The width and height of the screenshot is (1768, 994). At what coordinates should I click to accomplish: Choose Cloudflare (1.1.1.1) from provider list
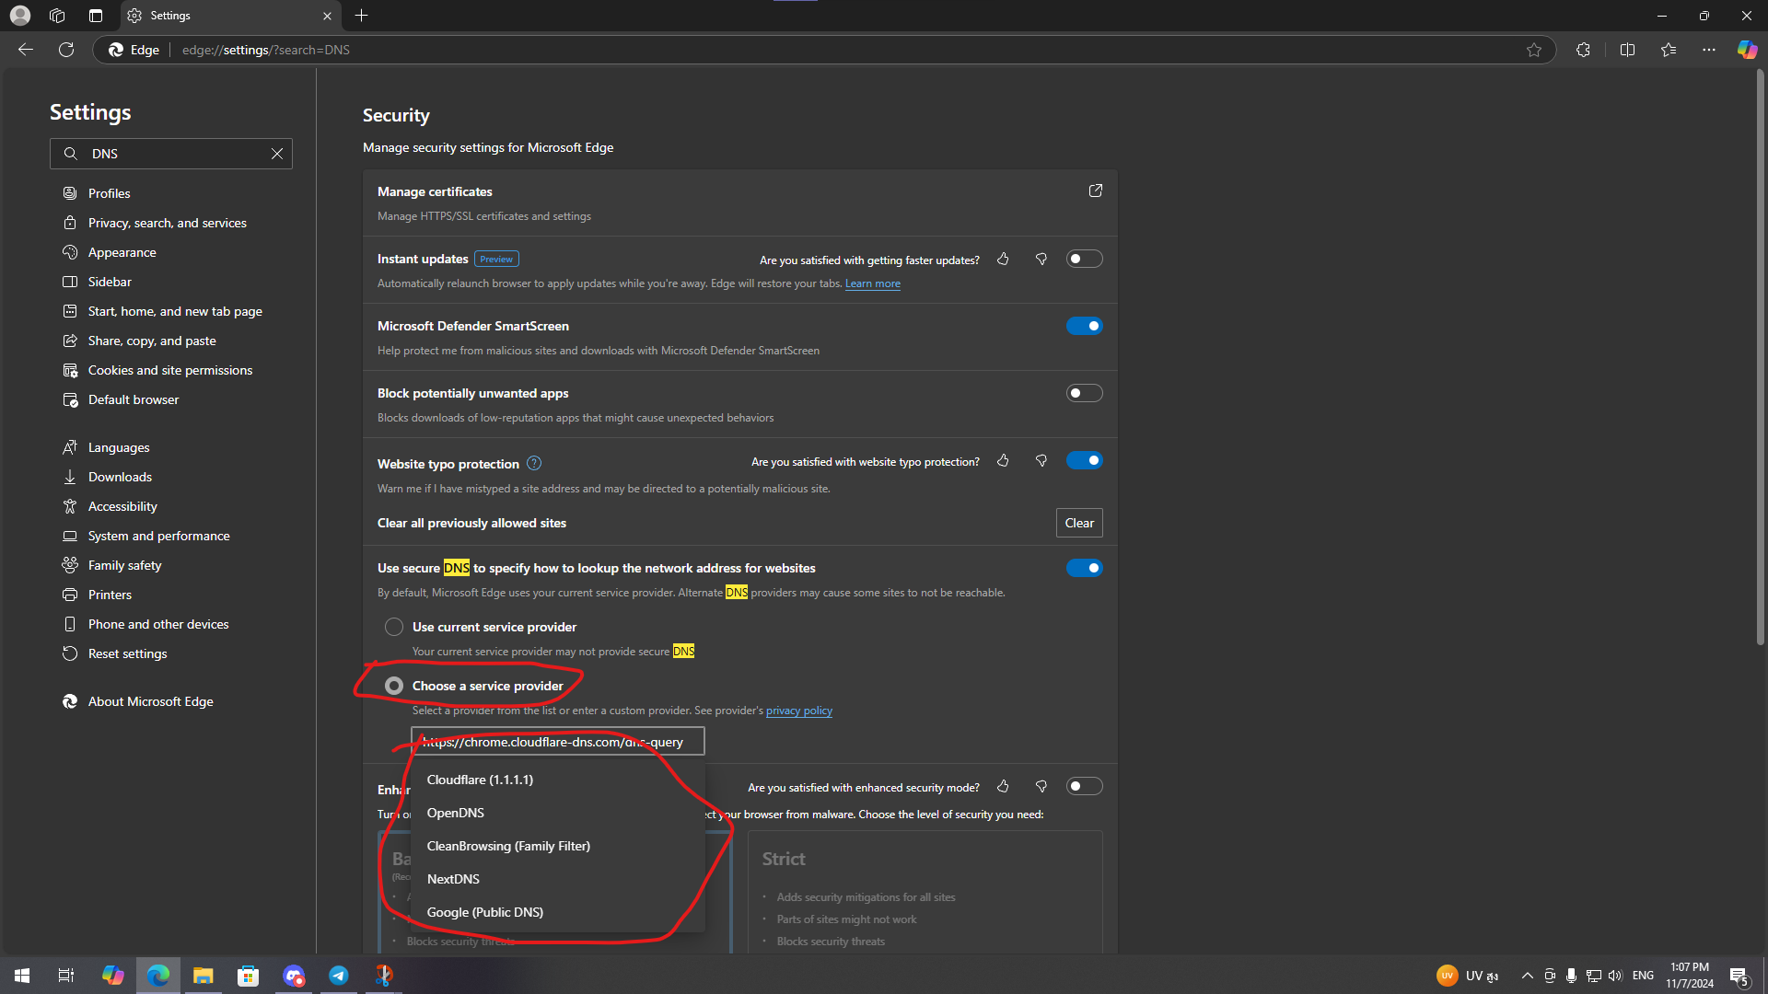coord(558,780)
